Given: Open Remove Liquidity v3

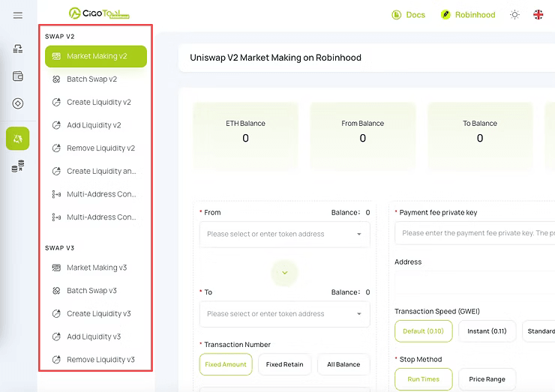Looking at the screenshot, I should [96, 360].
